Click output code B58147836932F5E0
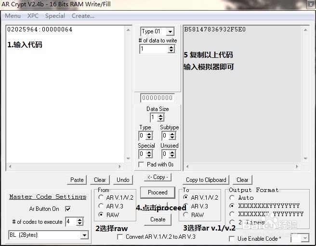 (215, 29)
